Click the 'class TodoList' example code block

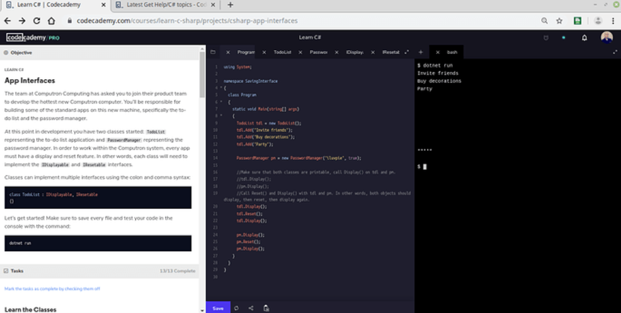[98, 198]
